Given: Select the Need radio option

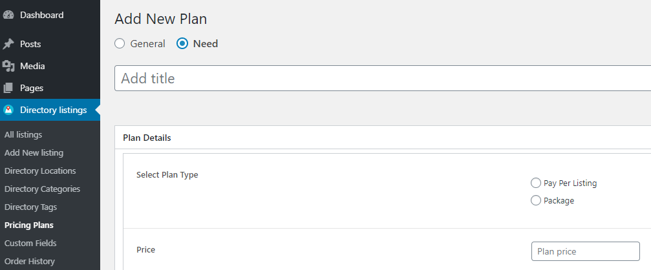Looking at the screenshot, I should [x=182, y=43].
